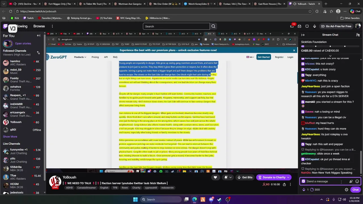Mute the YoBoush Twitch tab speaker icon
363x204 pixels.
pyautogui.click(x=295, y=4)
